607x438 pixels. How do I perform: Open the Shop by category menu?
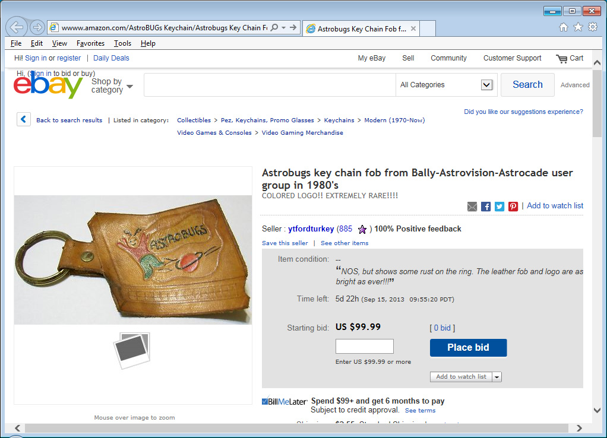point(112,85)
